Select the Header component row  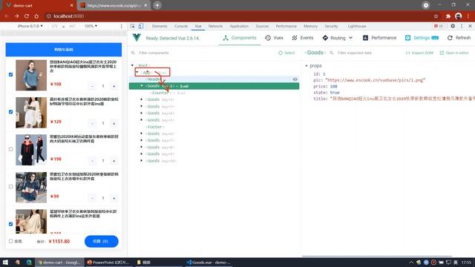coord(214,79)
